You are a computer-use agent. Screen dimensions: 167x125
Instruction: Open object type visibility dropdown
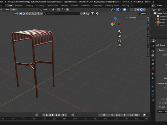click(x=113, y=10)
